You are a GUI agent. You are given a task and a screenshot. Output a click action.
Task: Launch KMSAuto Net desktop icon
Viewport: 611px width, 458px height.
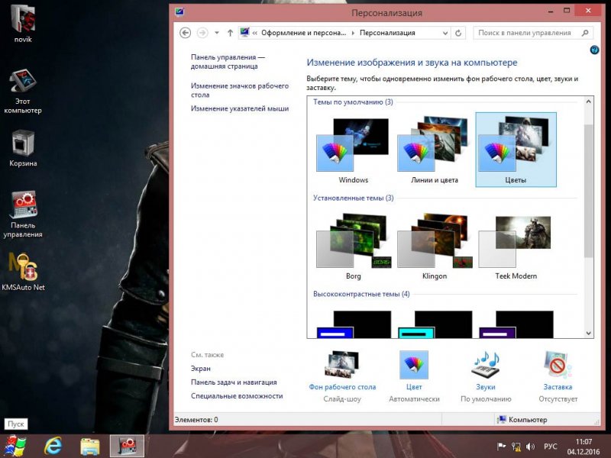23,272
